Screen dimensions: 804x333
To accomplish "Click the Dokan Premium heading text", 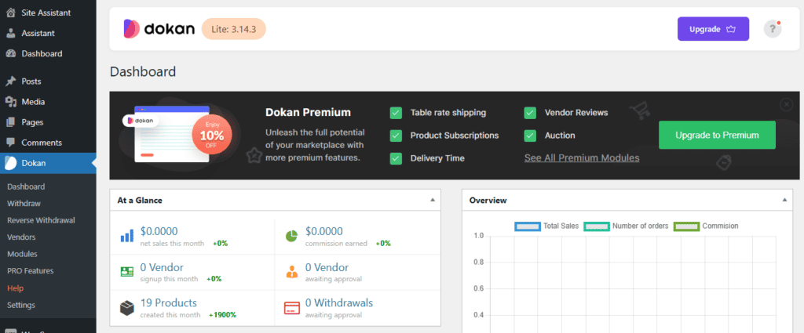I will pos(308,113).
